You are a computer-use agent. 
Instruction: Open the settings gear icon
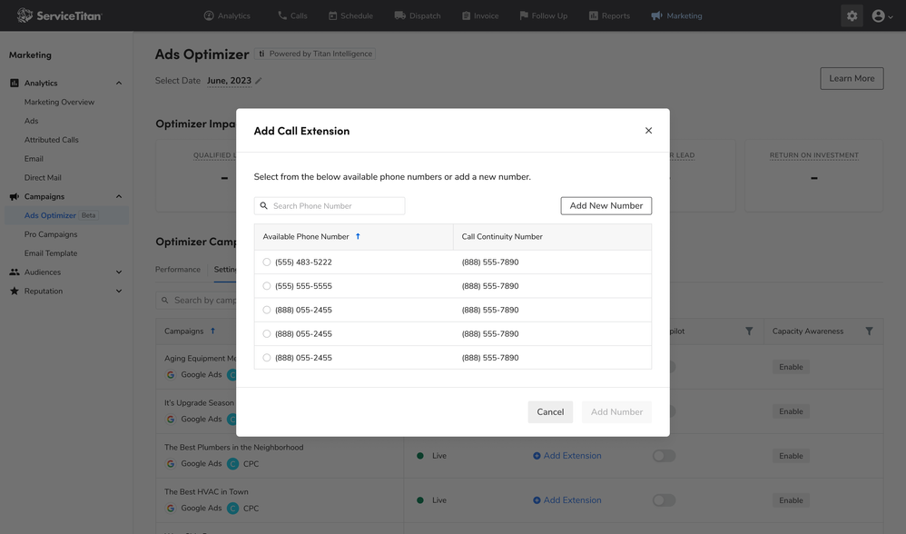tap(852, 15)
